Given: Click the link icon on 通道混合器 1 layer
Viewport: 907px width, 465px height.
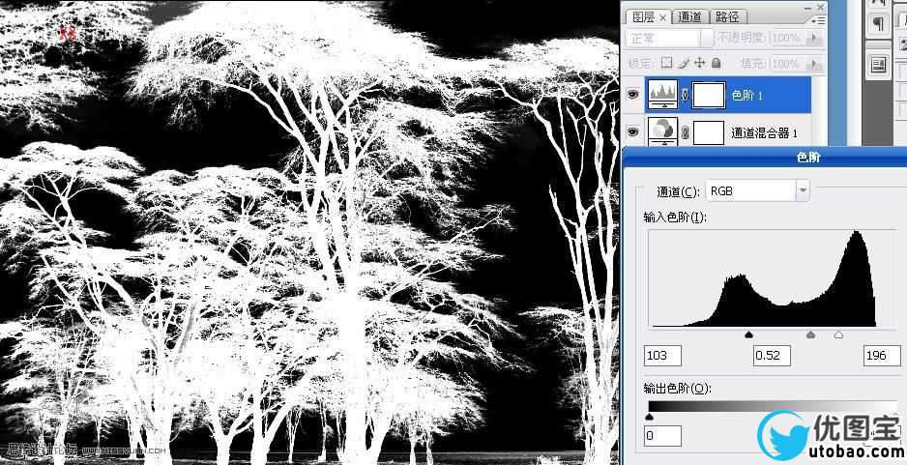Looking at the screenshot, I should click(686, 133).
